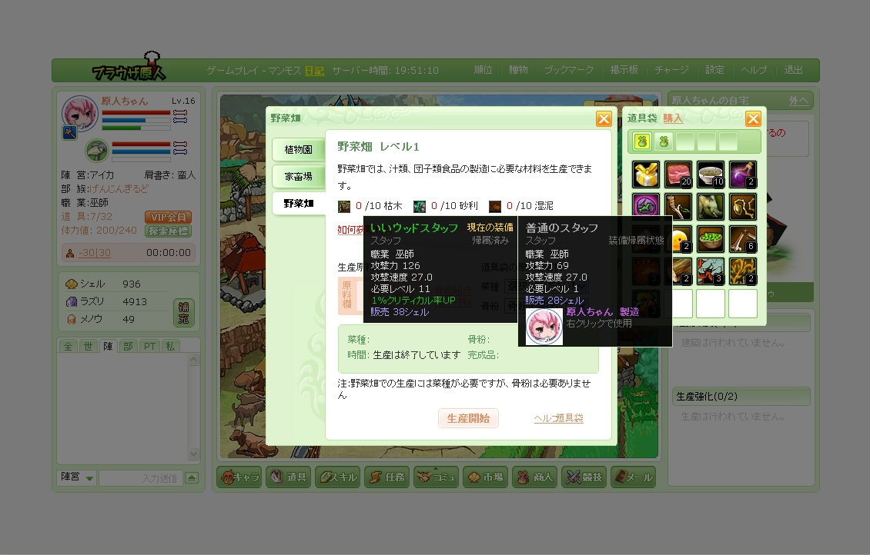
Task: Click the gift box item in the bag
Action: [x=646, y=174]
